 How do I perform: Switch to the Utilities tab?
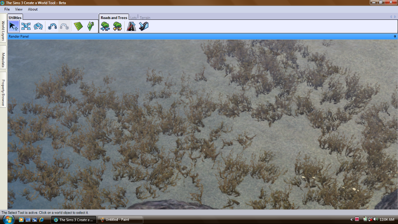pos(15,17)
